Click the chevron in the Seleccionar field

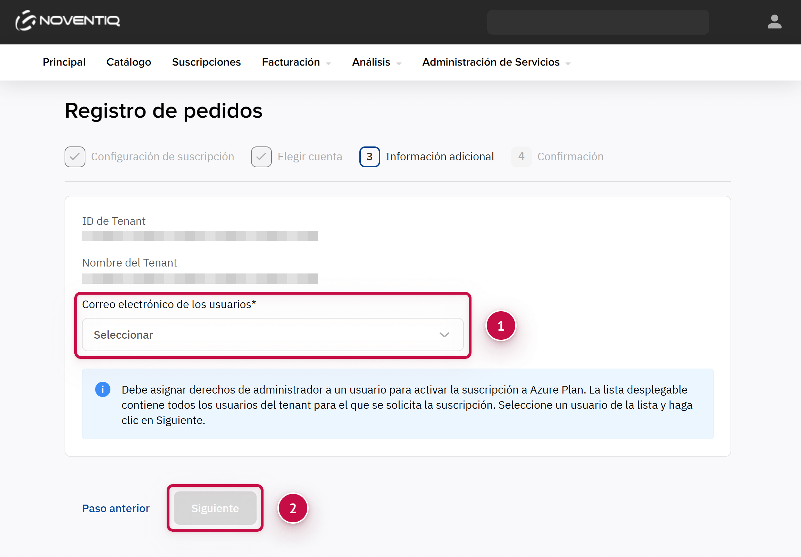444,335
